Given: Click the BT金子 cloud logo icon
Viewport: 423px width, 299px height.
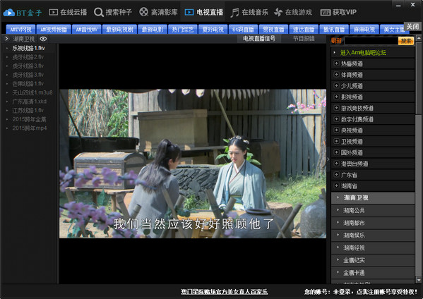Looking at the screenshot, I should (x=9, y=13).
